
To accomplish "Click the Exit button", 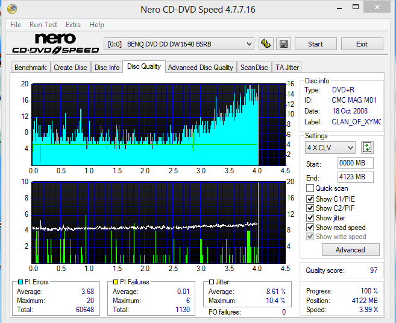I will click(x=362, y=44).
